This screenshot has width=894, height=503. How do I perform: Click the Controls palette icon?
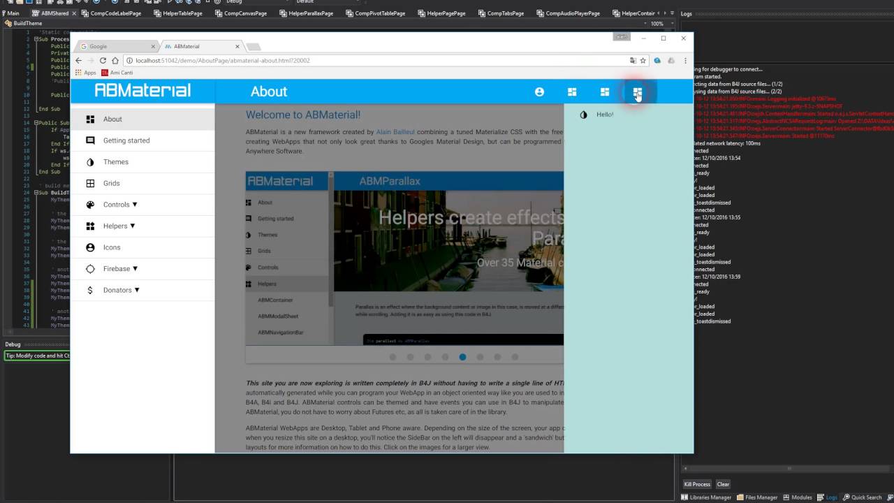click(x=90, y=205)
